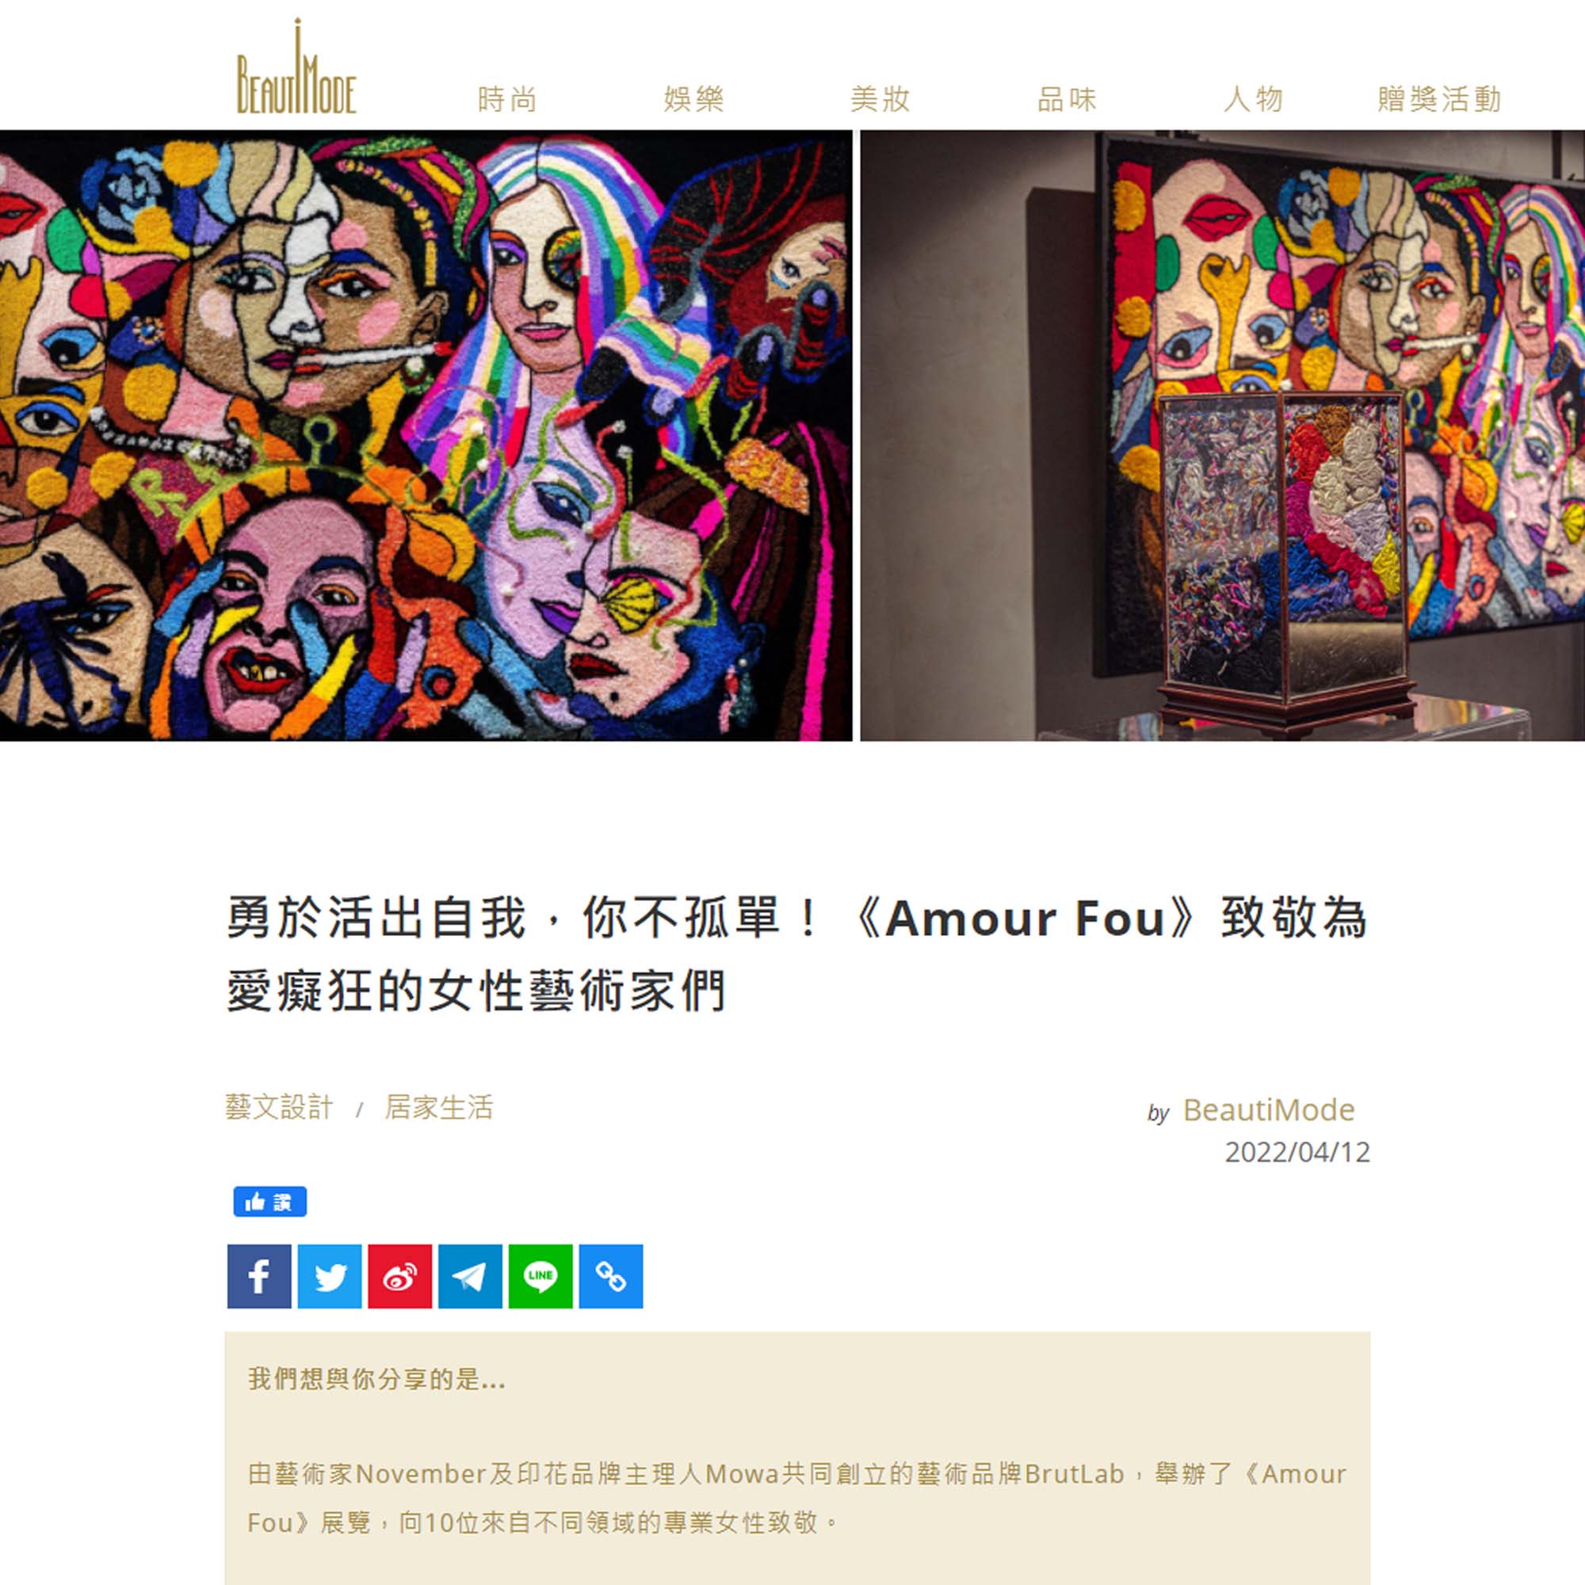Go to 人物 section
Viewport: 1585px width, 1585px height.
coord(1254,99)
